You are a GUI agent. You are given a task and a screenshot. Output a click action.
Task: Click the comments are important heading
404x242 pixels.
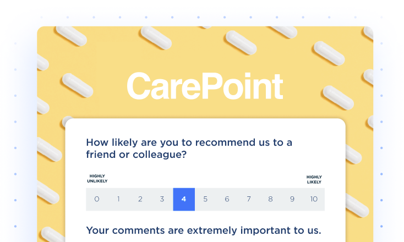204,230
